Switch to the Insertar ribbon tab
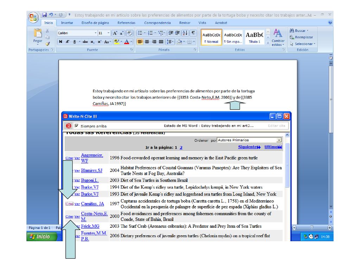 [x=67, y=23]
